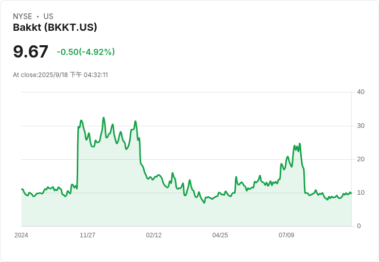Click the Bakkt (BKKT.US) stock title
Image resolution: width=379 pixels, height=262 pixels.
pos(55,27)
